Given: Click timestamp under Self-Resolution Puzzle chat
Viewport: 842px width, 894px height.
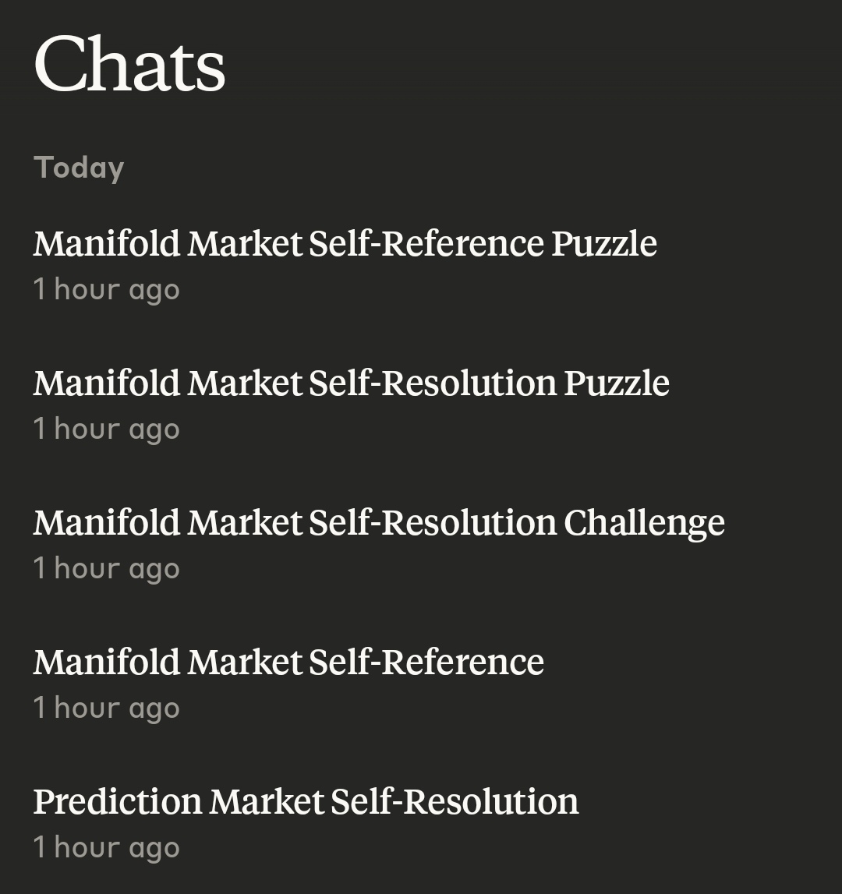Looking at the screenshot, I should pyautogui.click(x=107, y=429).
